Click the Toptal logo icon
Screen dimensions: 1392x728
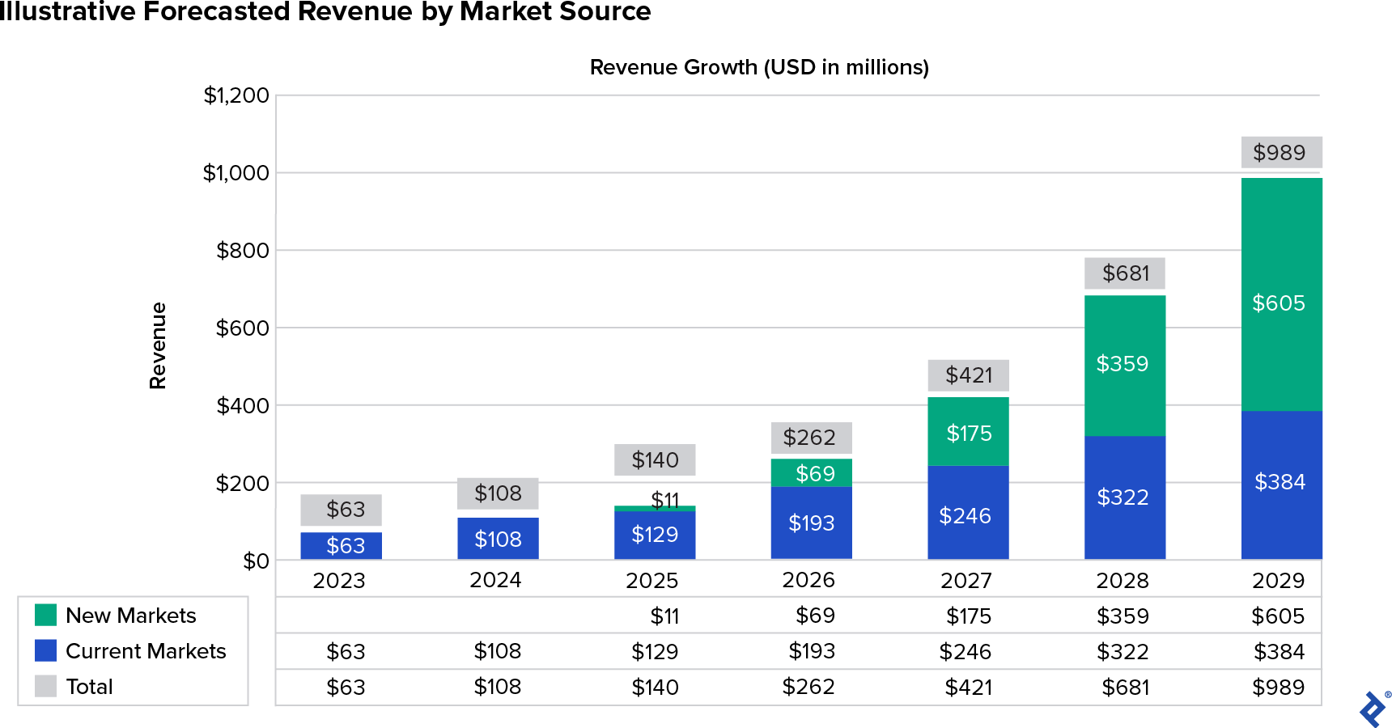point(1373,709)
